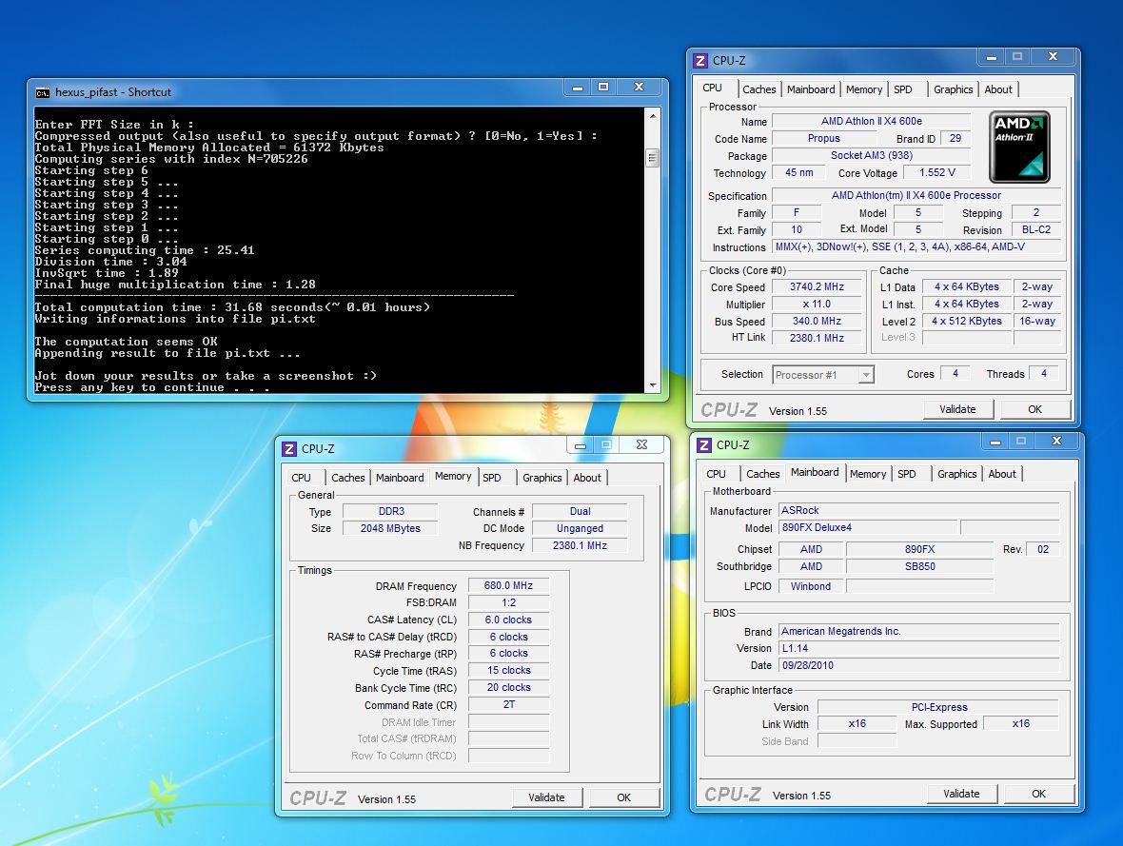Open Memory tab in the processor CPU-Z window
The height and width of the screenshot is (846, 1123).
pyautogui.click(x=864, y=89)
